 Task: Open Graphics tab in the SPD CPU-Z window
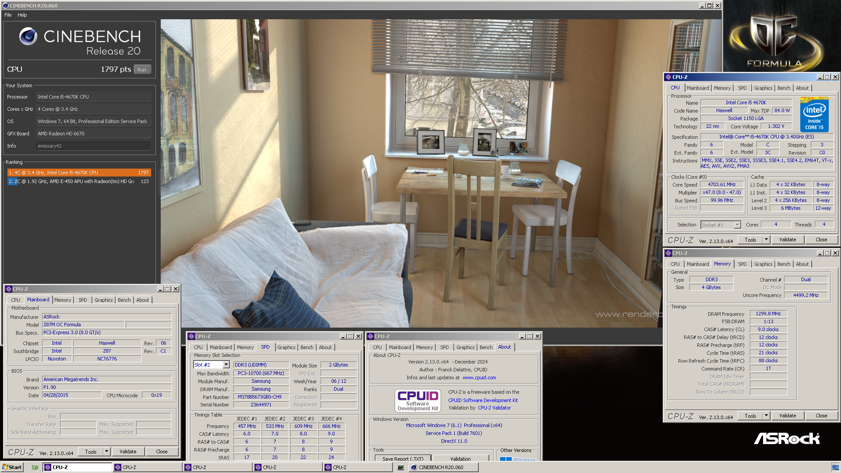click(286, 347)
